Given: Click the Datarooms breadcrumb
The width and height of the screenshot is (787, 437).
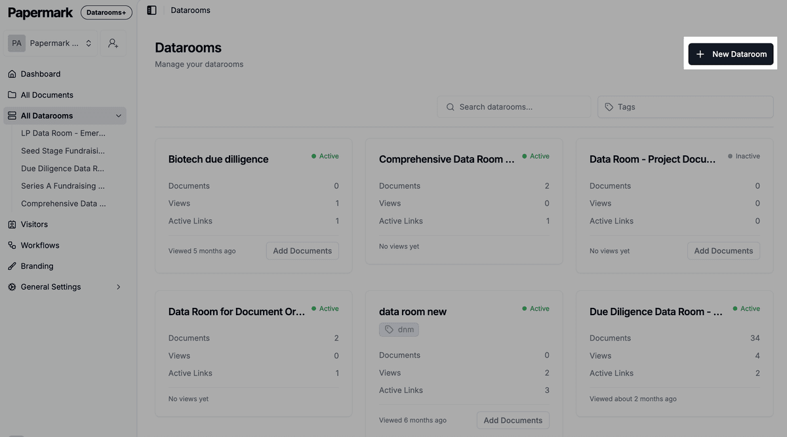Looking at the screenshot, I should [x=190, y=10].
